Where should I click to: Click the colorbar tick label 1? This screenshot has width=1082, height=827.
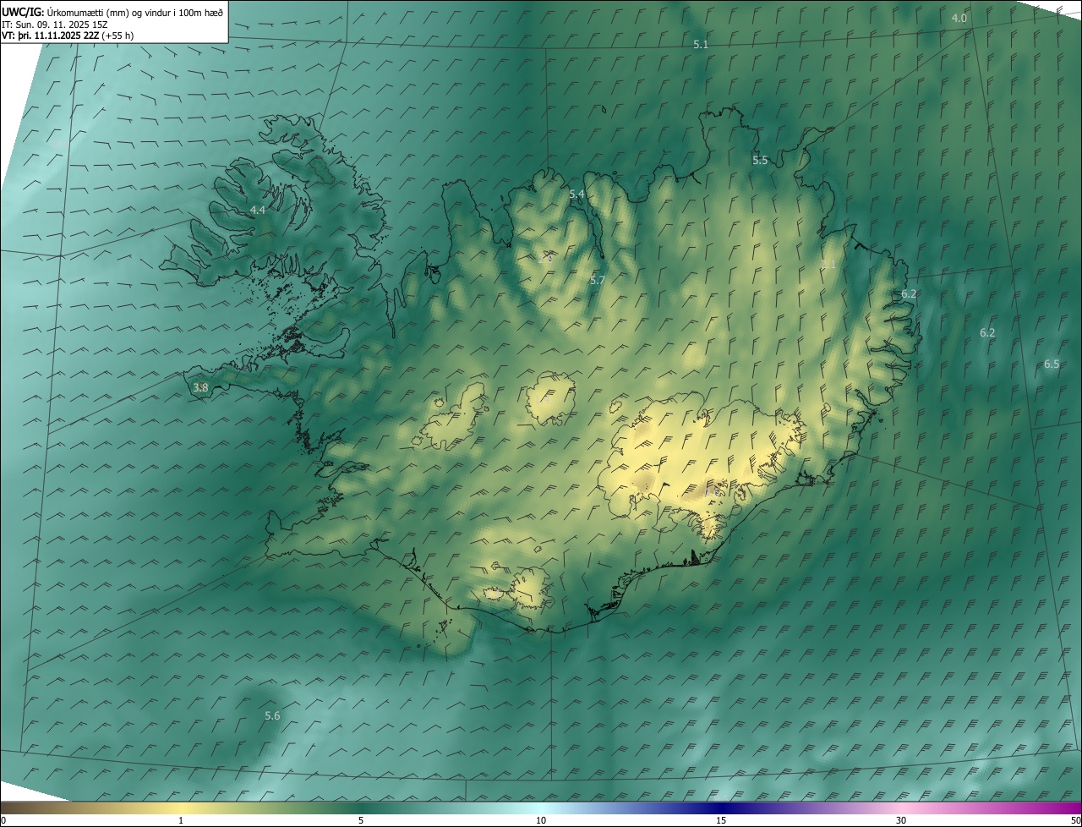(x=181, y=820)
